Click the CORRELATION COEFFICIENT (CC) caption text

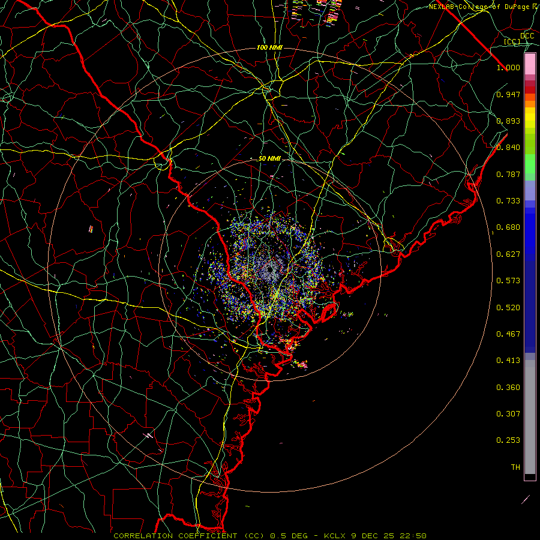point(190,536)
